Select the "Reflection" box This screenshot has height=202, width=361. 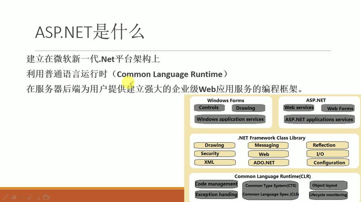click(x=327, y=145)
